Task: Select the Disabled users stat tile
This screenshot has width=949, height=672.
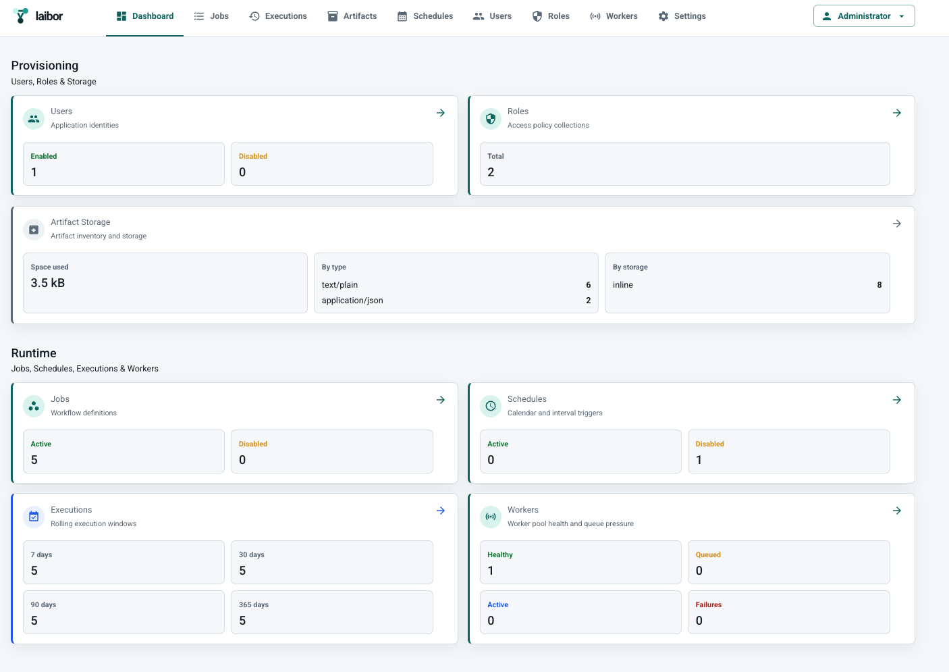Action: pos(332,163)
